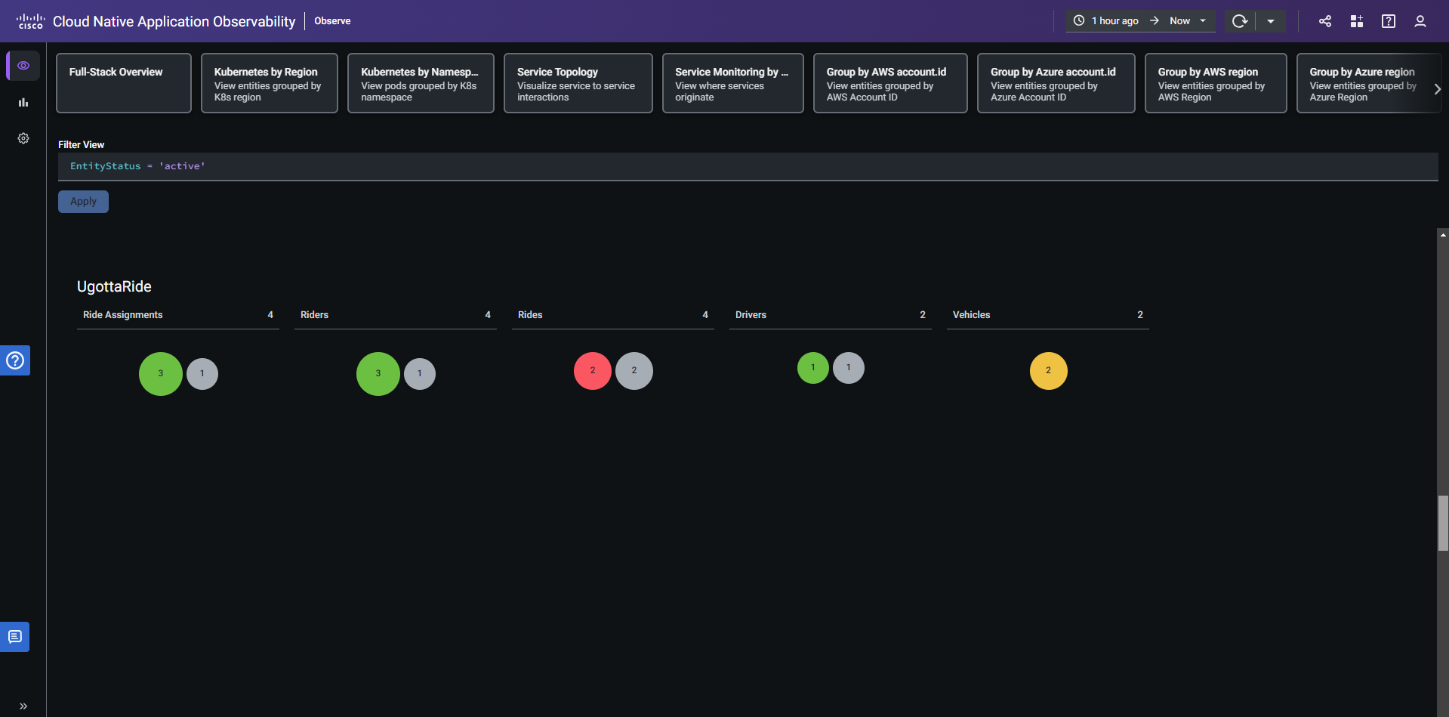
Task: Open the help question mark icon in header
Action: 1388,21
